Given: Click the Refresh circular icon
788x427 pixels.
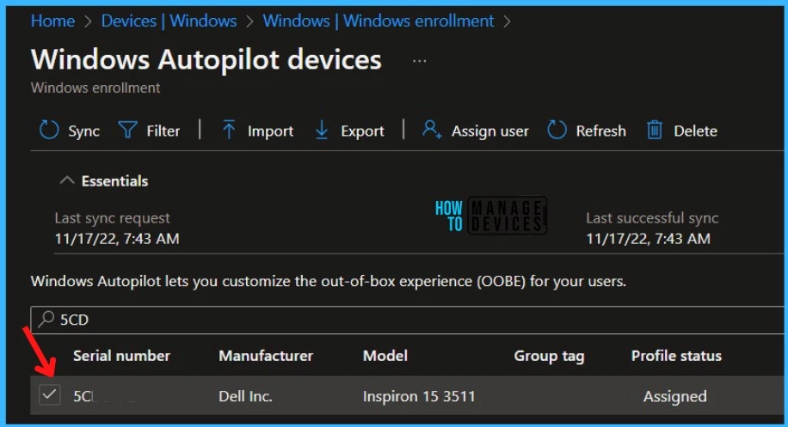Looking at the screenshot, I should (557, 130).
